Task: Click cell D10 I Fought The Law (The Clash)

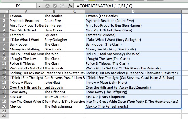Action: [x=133, y=59]
